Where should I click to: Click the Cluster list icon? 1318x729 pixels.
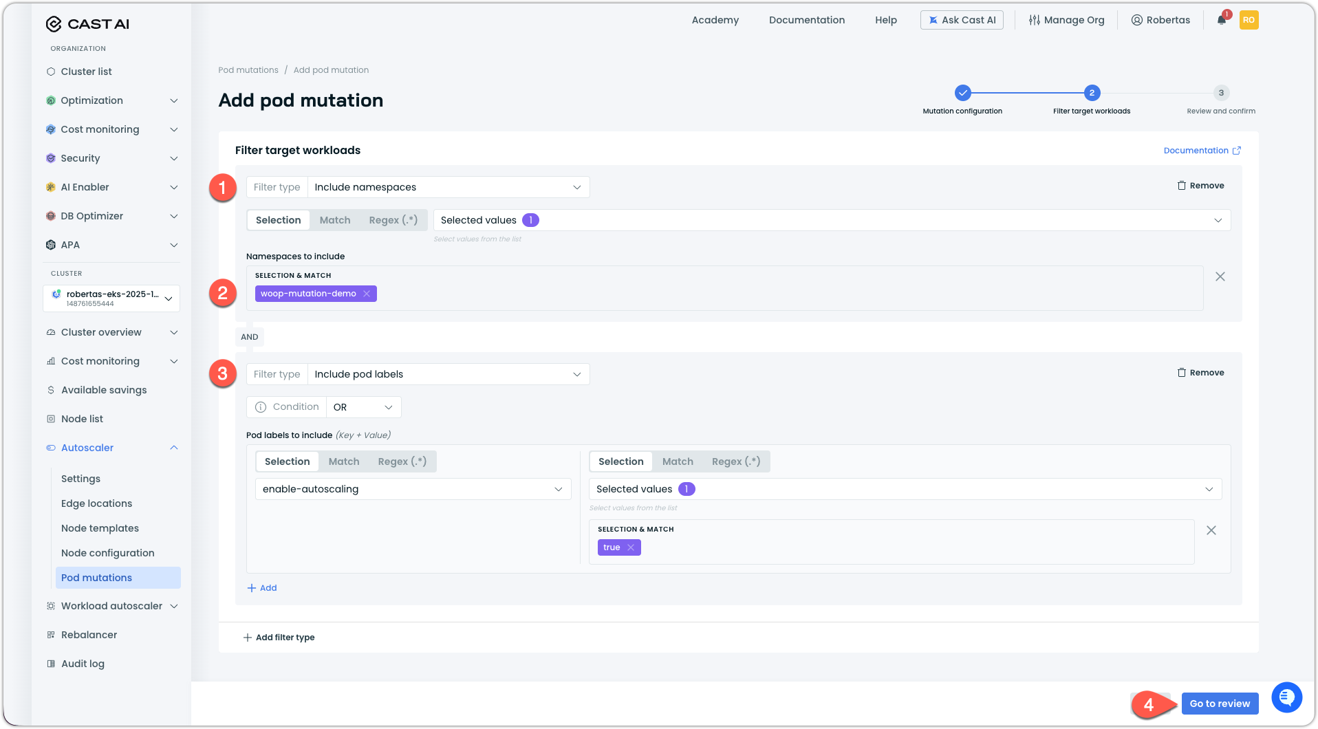coord(51,72)
